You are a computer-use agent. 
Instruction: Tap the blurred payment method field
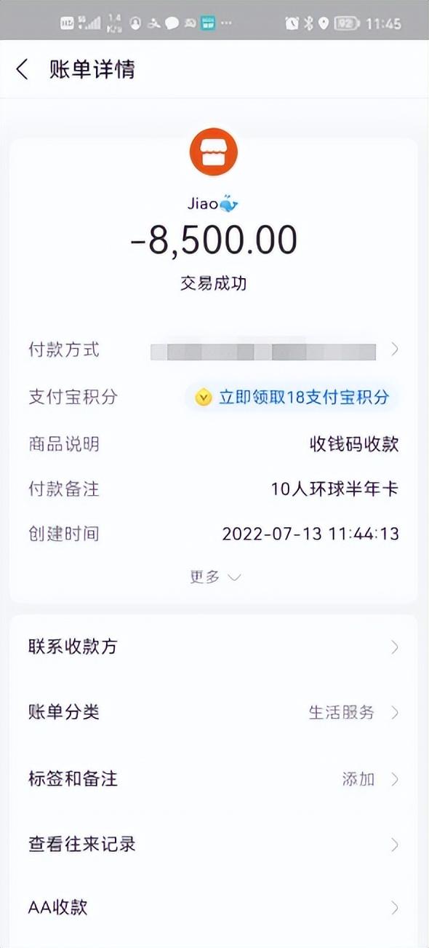point(263,351)
